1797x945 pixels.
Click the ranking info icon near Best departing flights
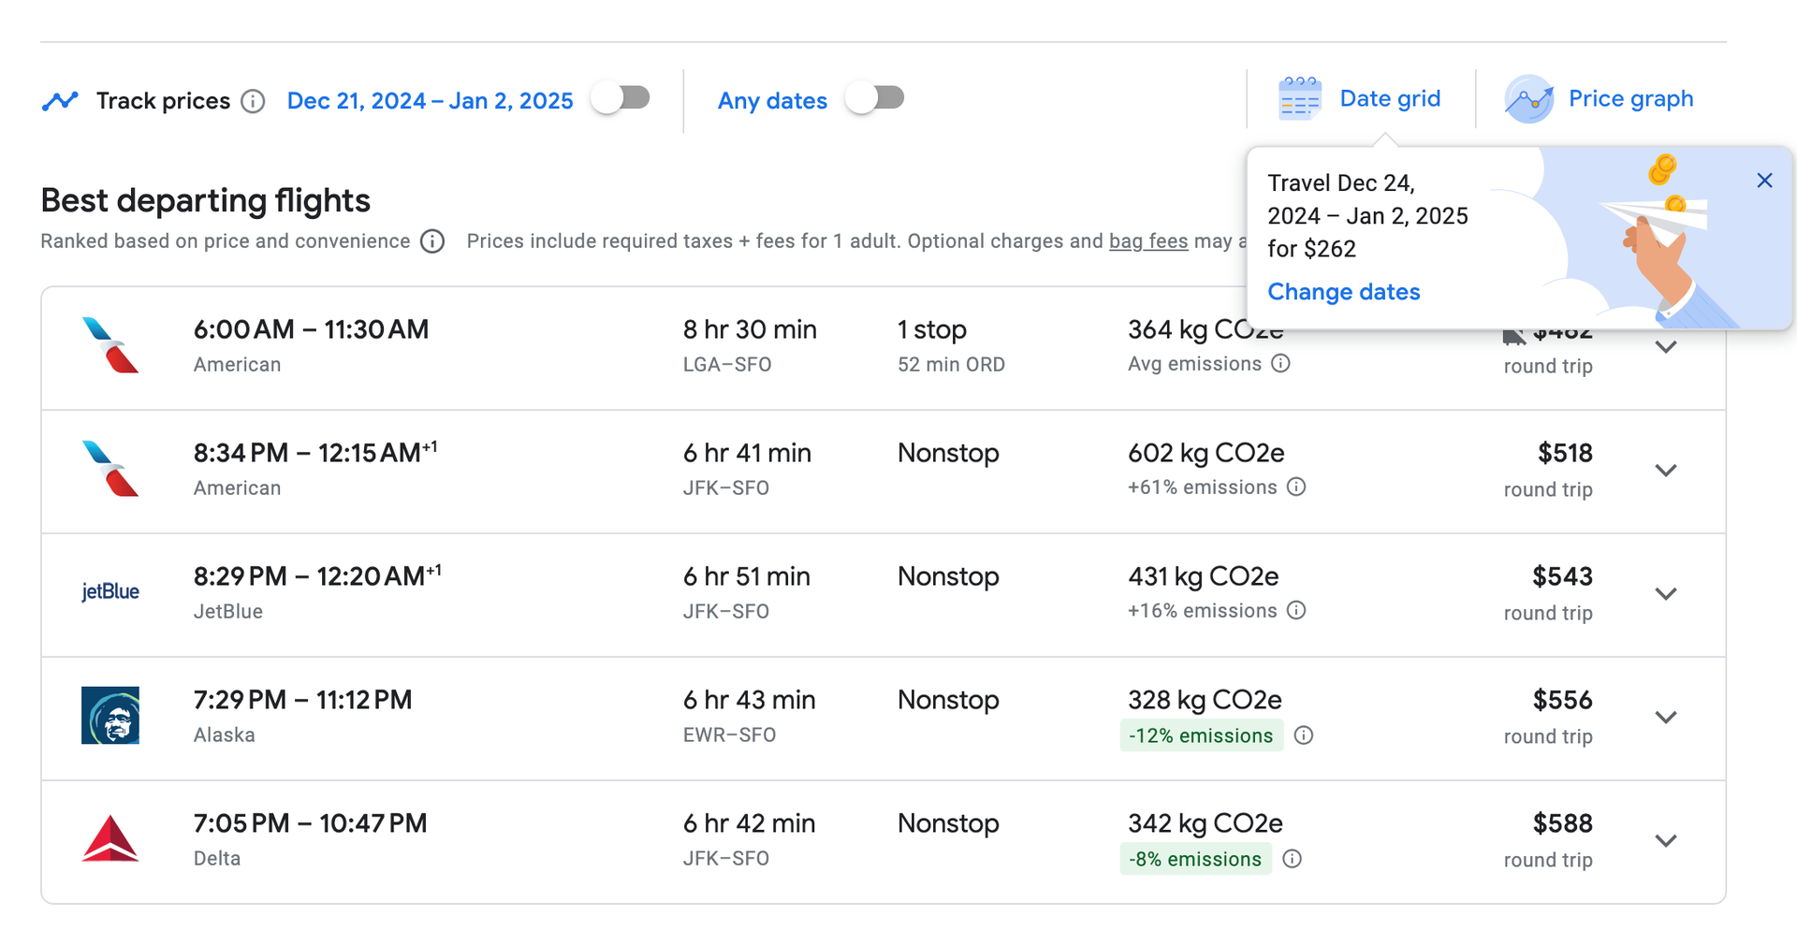[x=431, y=241]
